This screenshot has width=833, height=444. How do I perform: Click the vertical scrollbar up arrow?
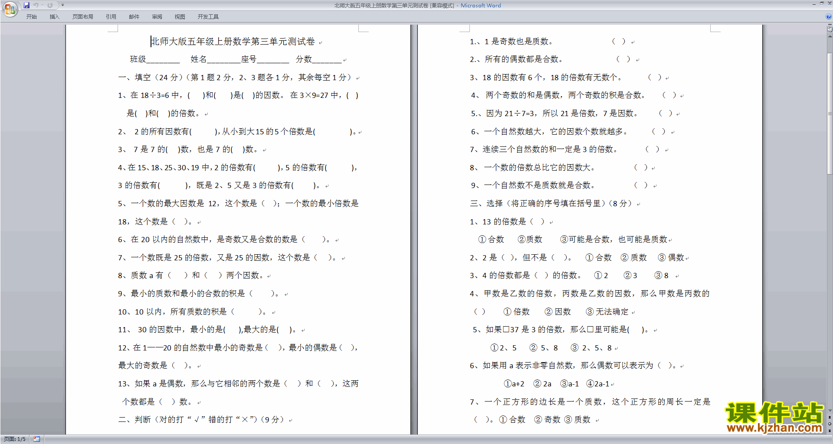pyautogui.click(x=830, y=36)
